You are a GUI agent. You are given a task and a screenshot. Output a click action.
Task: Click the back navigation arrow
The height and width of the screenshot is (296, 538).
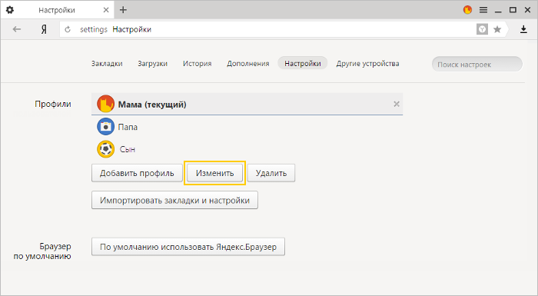click(17, 29)
